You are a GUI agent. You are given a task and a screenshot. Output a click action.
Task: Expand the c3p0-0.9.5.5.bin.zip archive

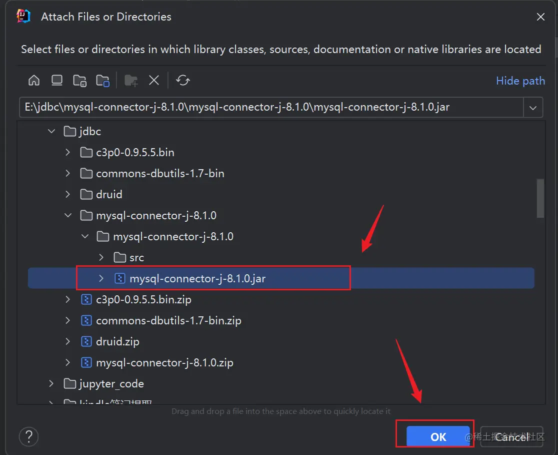click(x=67, y=299)
